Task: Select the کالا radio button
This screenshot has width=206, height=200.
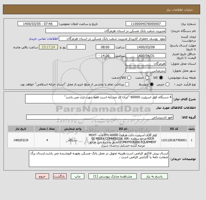Action: (x=161, y=78)
